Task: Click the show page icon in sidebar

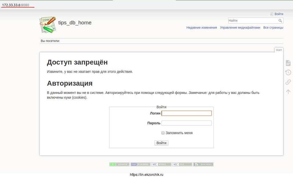Action: click(288, 63)
